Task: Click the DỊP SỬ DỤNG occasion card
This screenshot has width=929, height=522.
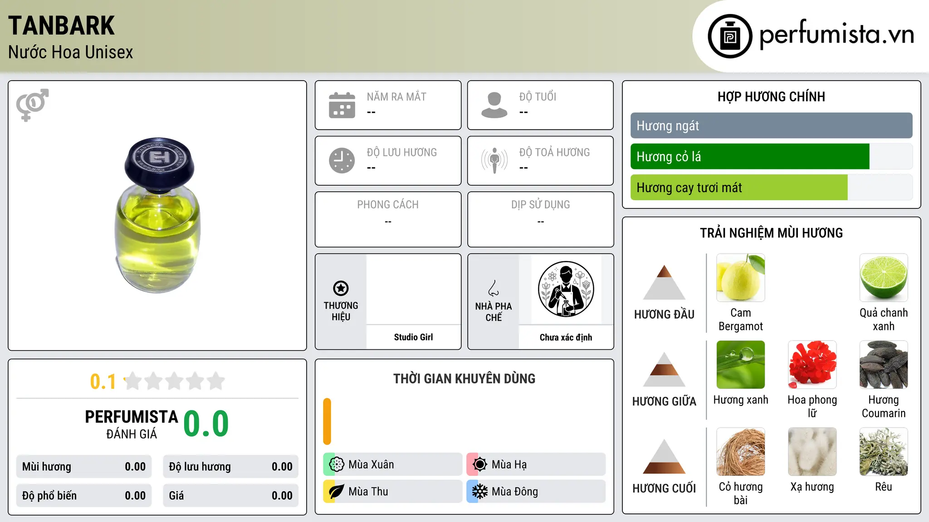Action: click(541, 219)
